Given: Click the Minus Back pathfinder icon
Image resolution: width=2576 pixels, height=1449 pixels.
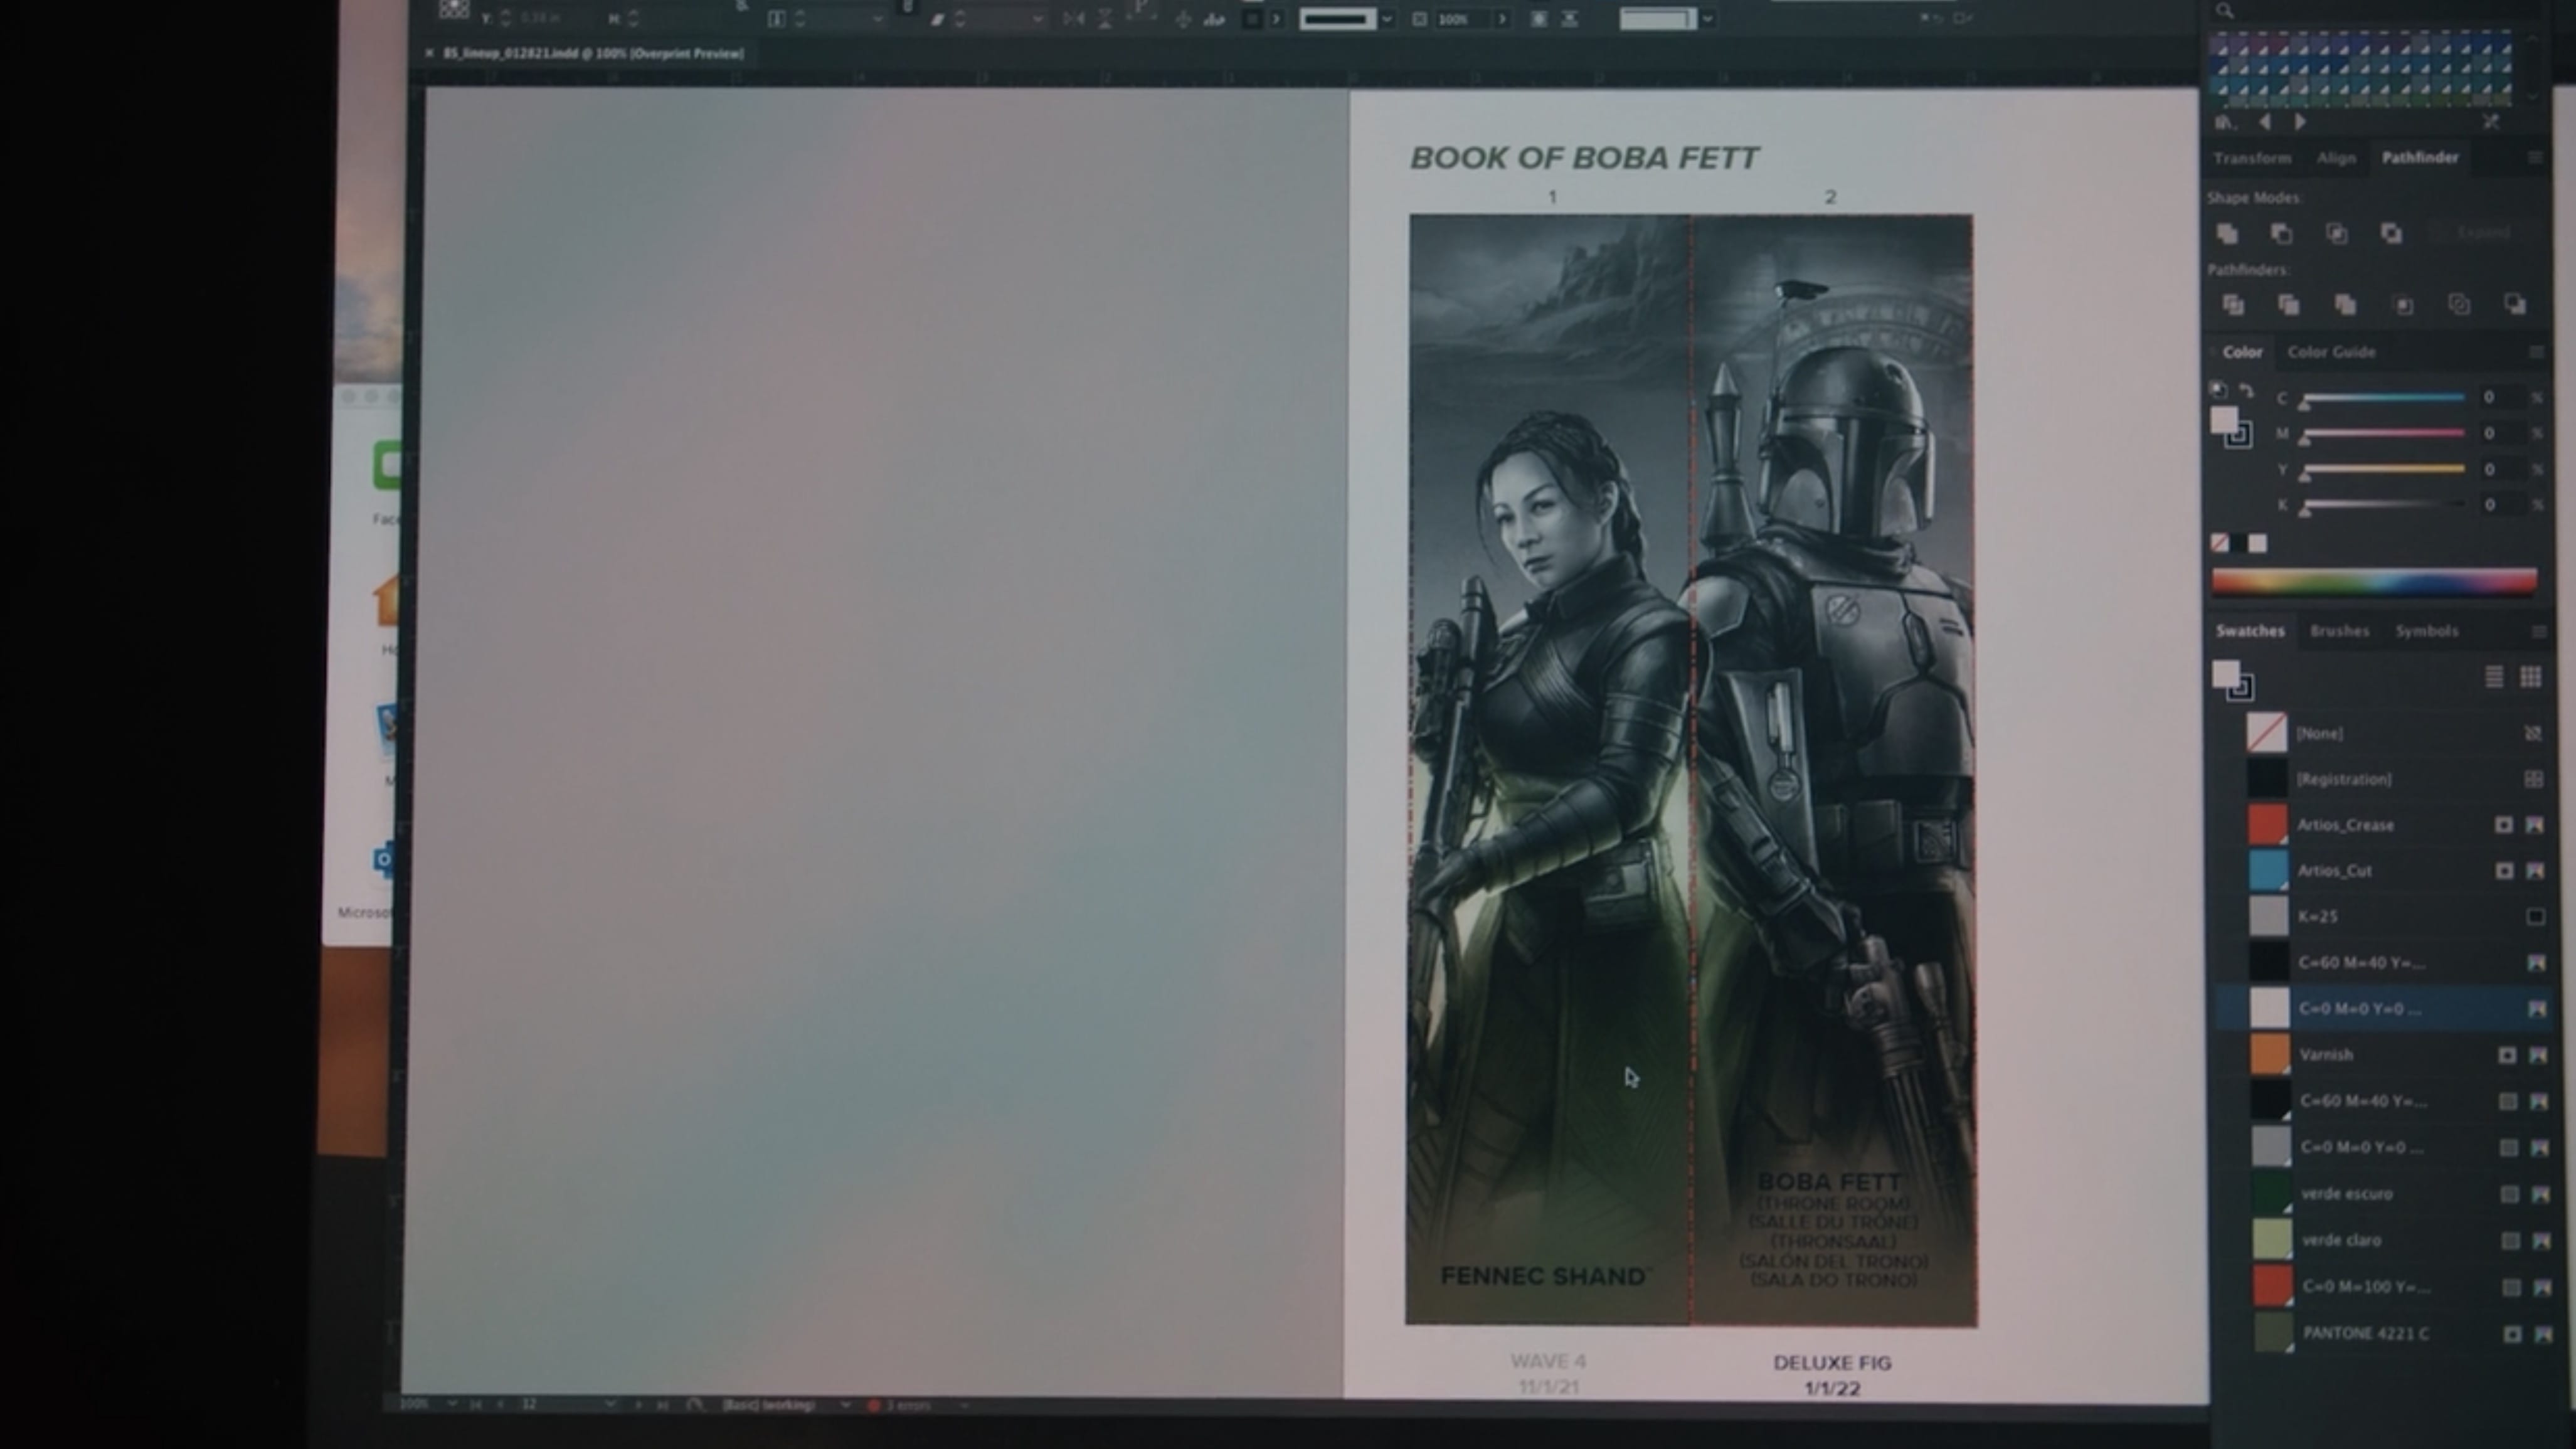Looking at the screenshot, I should [2515, 304].
